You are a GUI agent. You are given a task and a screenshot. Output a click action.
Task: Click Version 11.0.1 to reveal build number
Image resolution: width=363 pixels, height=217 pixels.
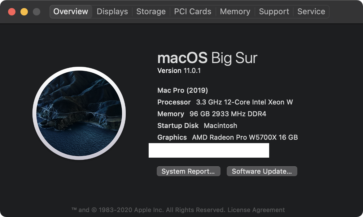(179, 71)
